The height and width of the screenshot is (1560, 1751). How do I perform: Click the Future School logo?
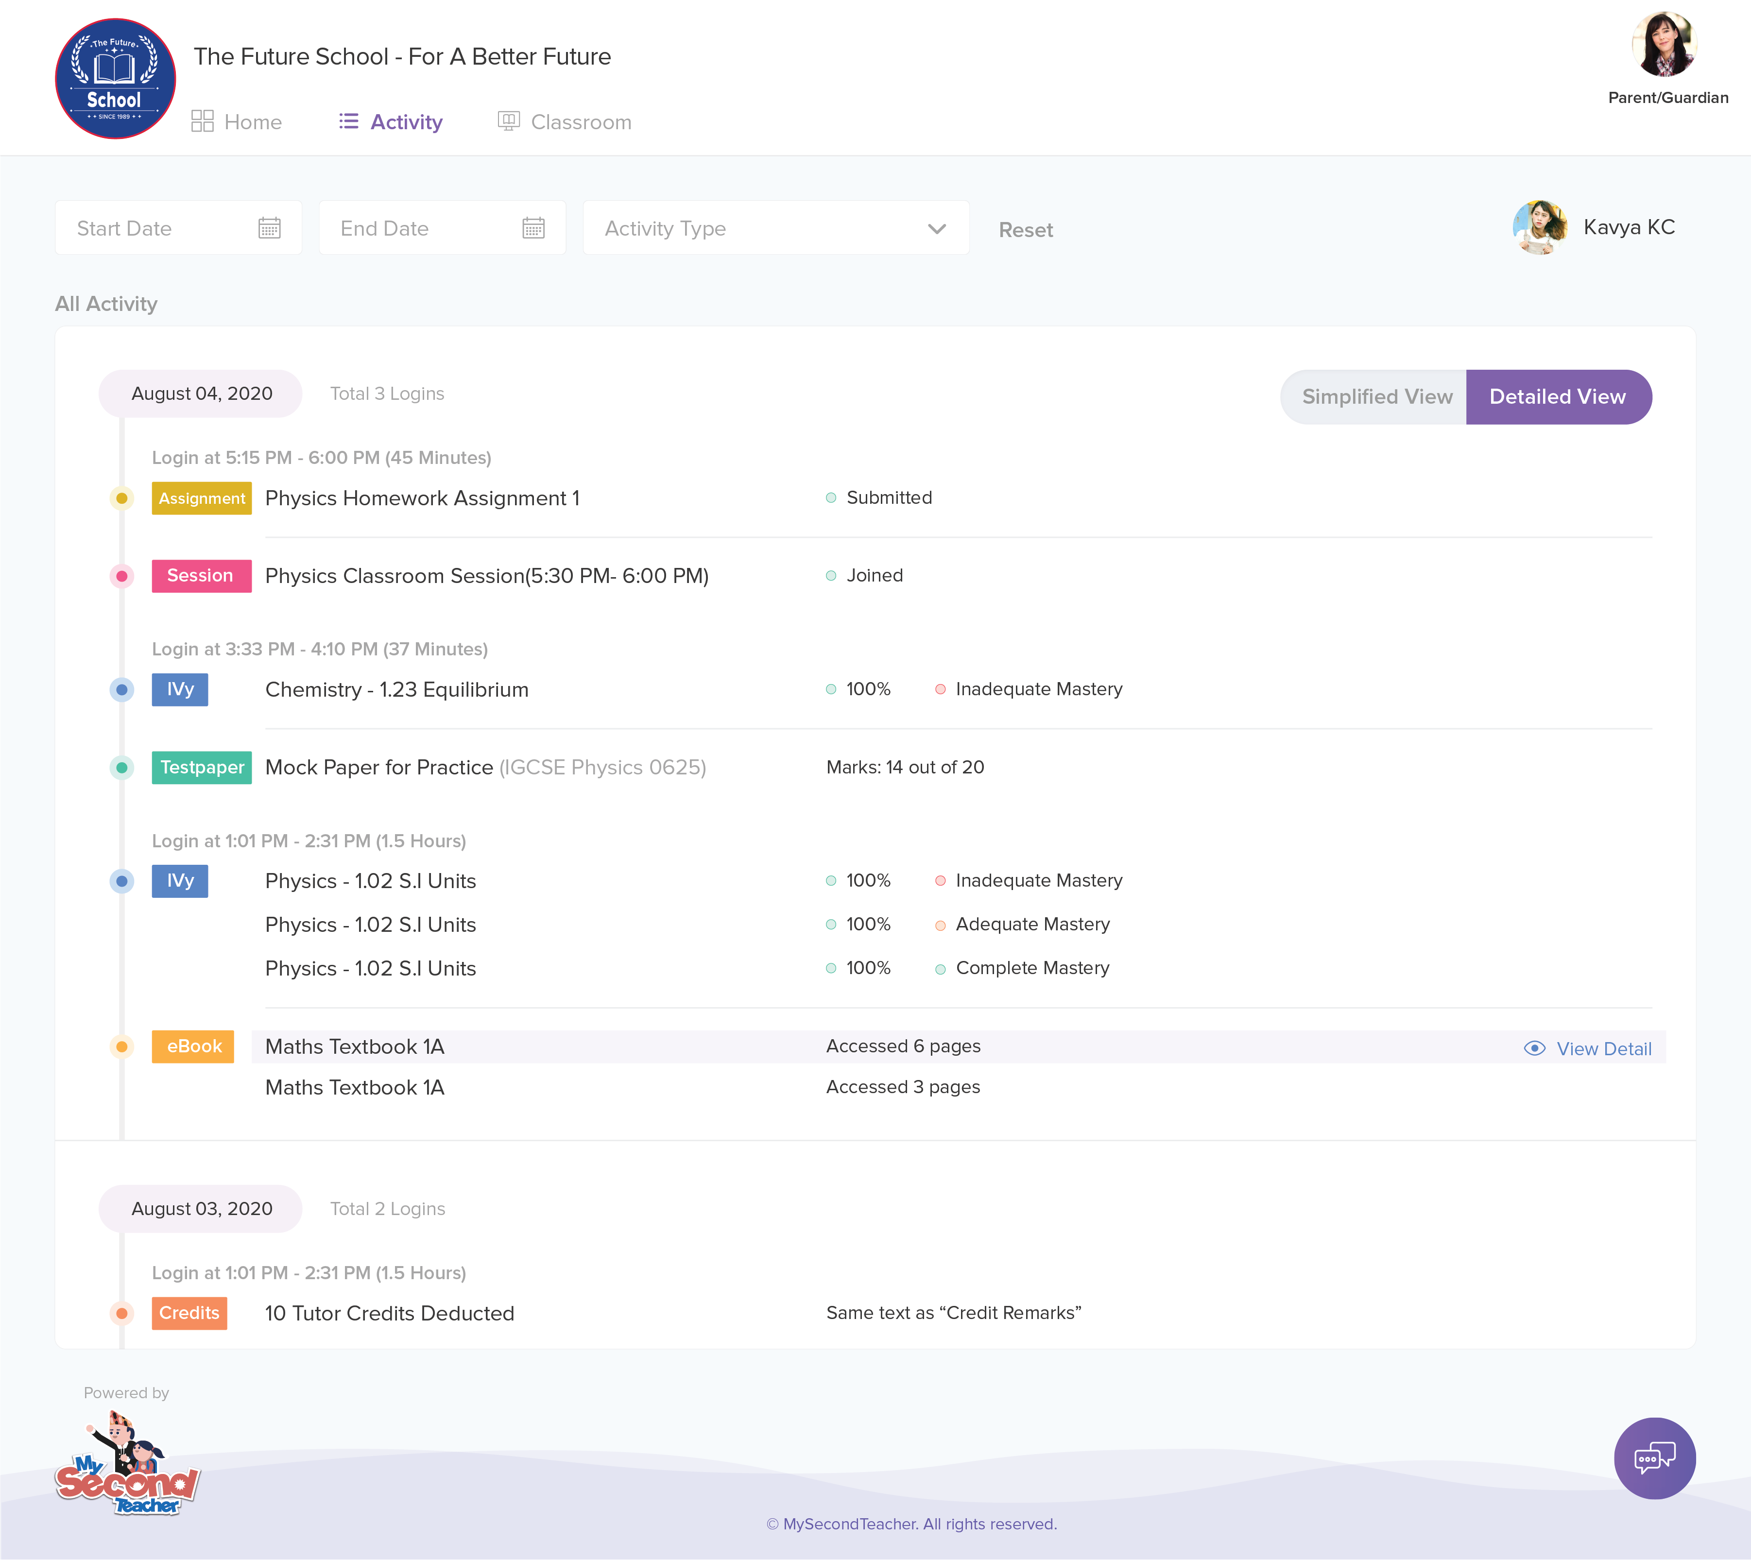pos(116,78)
